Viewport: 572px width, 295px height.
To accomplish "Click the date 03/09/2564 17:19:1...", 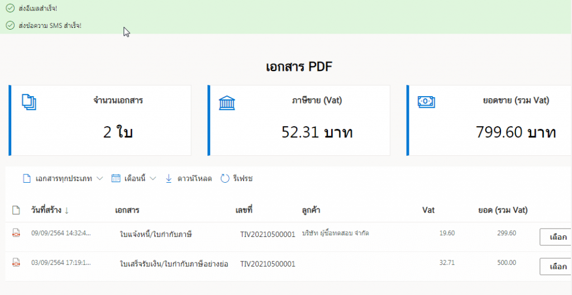I will (61, 263).
